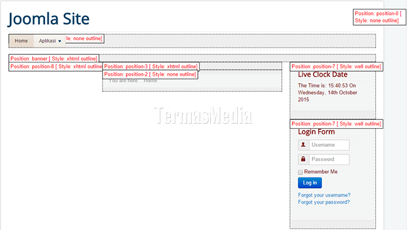Click the Position: position-0 label

(x=379, y=17)
